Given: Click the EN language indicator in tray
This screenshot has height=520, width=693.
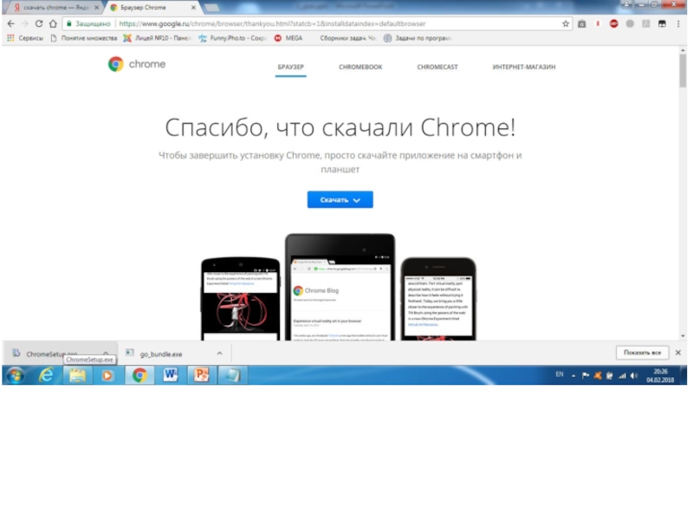Looking at the screenshot, I should click(559, 374).
